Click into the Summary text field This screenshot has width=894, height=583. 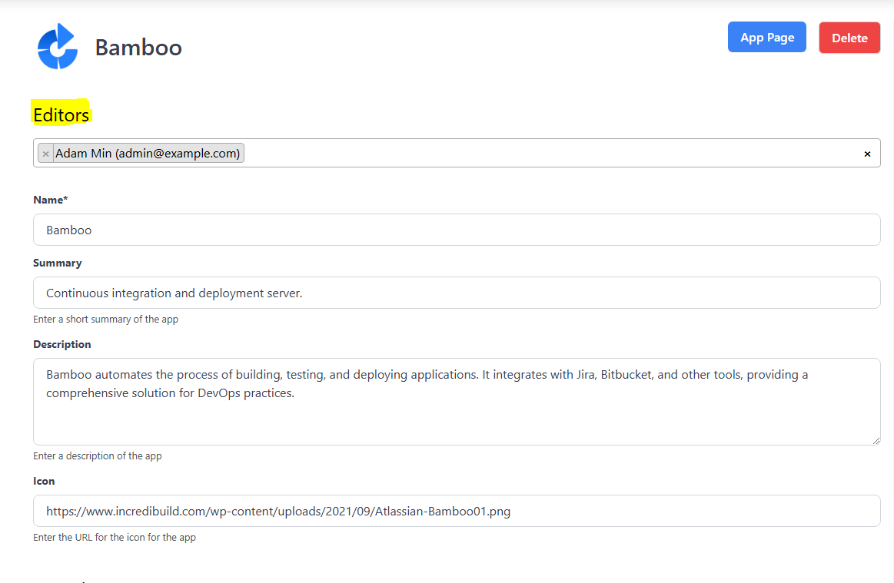pyautogui.click(x=457, y=293)
